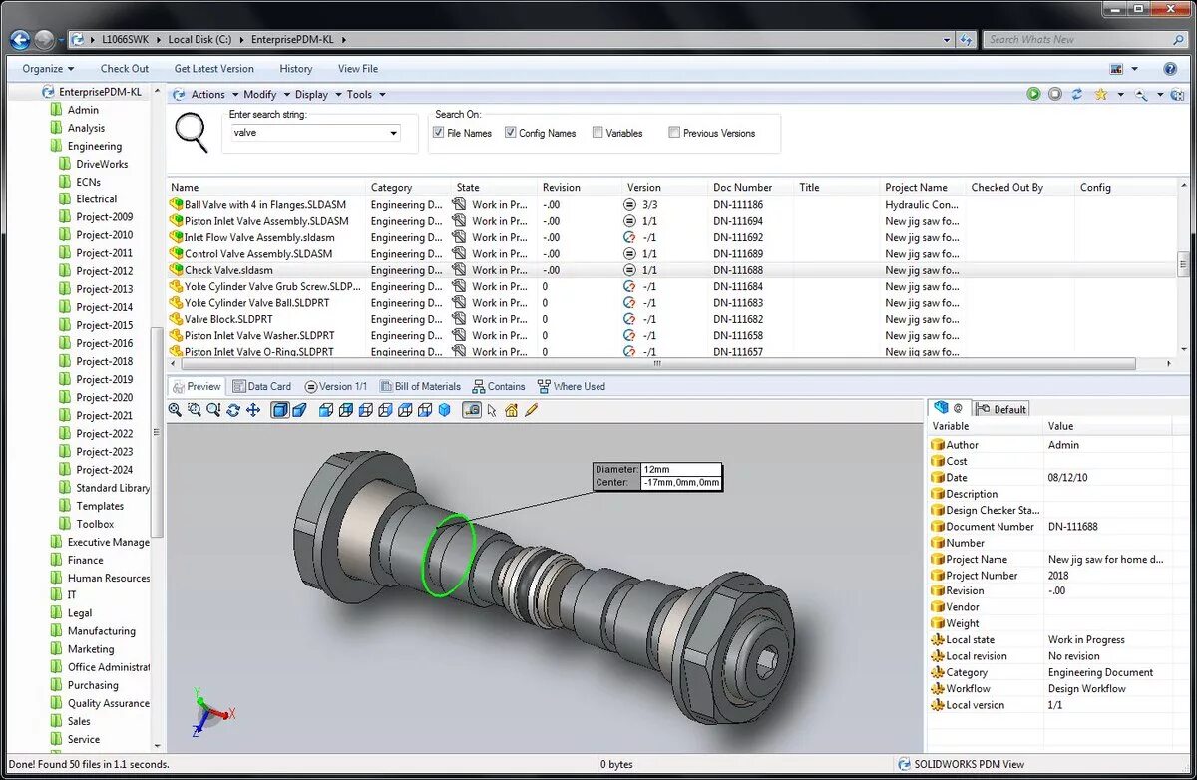Screen dimensions: 1197x780
Task: Open the Organize dropdown
Action: [48, 69]
